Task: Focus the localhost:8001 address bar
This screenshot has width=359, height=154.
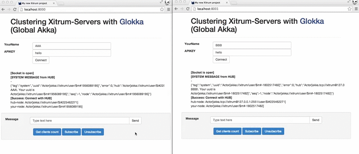Action: [x=272, y=9]
